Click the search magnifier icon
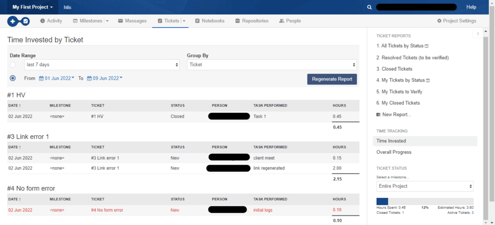The width and height of the screenshot is (495, 225). 370,7
